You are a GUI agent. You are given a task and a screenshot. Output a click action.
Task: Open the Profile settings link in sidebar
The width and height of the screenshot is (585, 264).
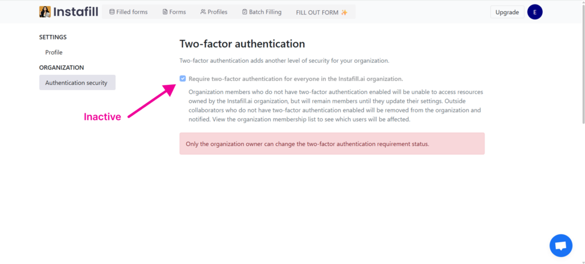pyautogui.click(x=54, y=52)
